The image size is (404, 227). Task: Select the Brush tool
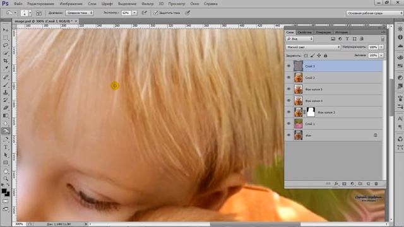pyautogui.click(x=6, y=84)
